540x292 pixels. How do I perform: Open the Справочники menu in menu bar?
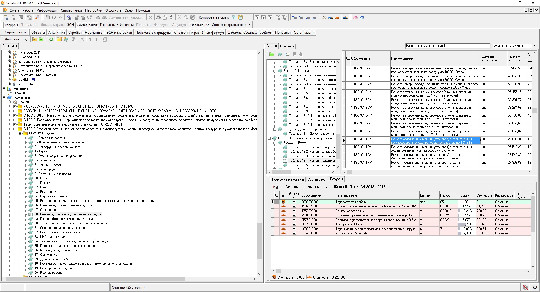tap(71, 10)
